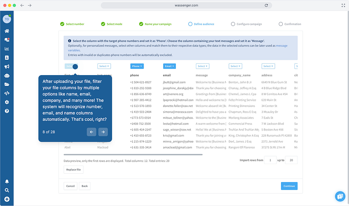The width and height of the screenshot is (349, 206).
Task: Open the analytics bar chart icon
Action: [7, 48]
